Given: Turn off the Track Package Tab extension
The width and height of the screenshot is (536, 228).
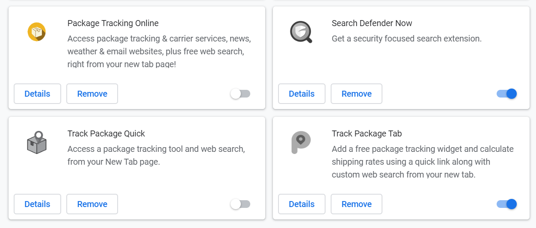Looking at the screenshot, I should coord(506,204).
